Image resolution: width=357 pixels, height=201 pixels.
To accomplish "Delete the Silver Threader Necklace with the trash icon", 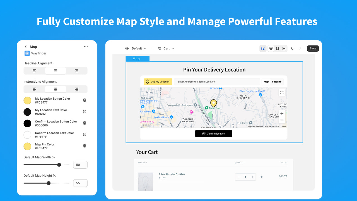I will 261,177.
